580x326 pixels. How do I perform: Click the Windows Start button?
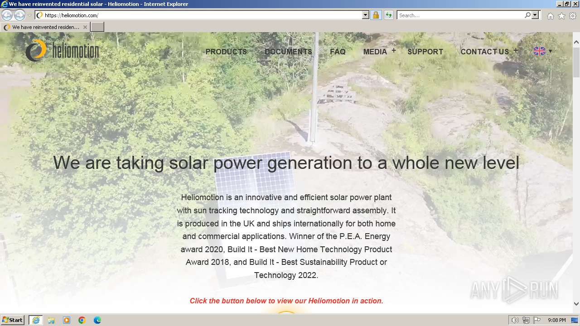[12, 320]
